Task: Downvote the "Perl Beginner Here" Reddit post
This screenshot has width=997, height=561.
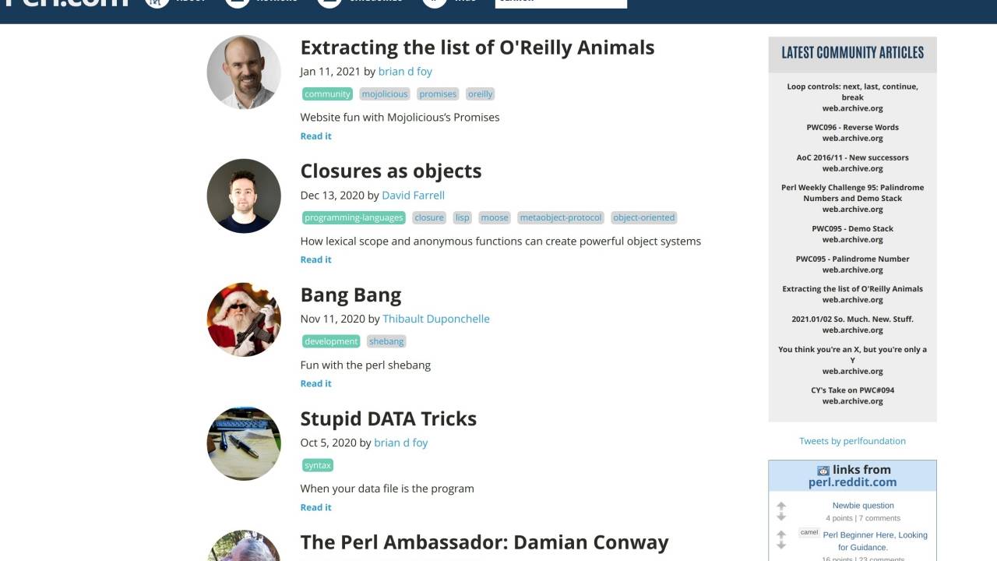Action: coord(781,545)
